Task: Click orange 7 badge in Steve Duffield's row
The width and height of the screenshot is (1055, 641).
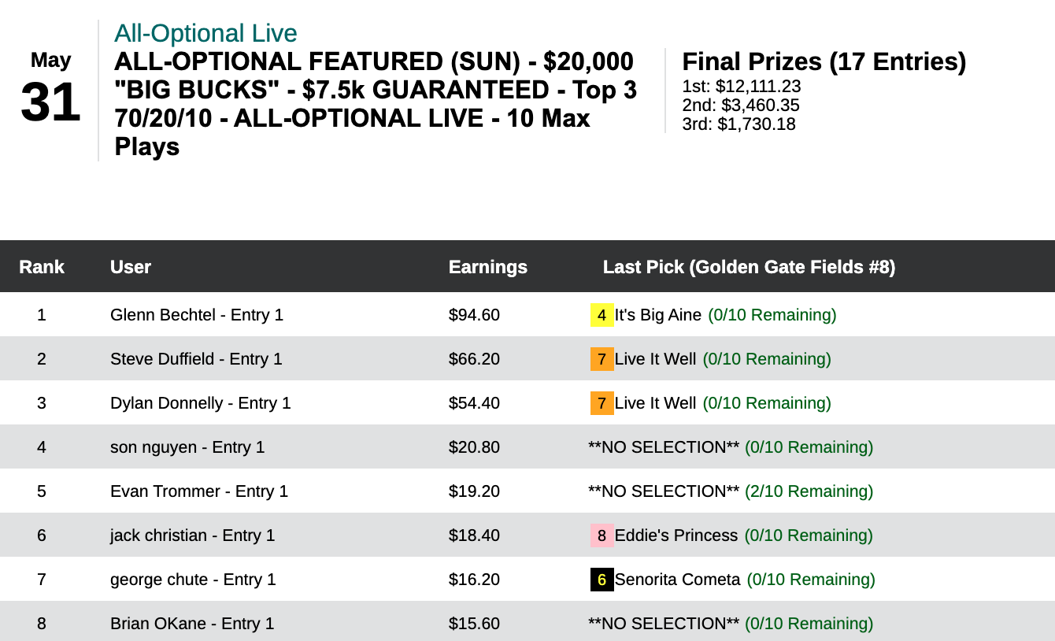Action: coord(602,359)
